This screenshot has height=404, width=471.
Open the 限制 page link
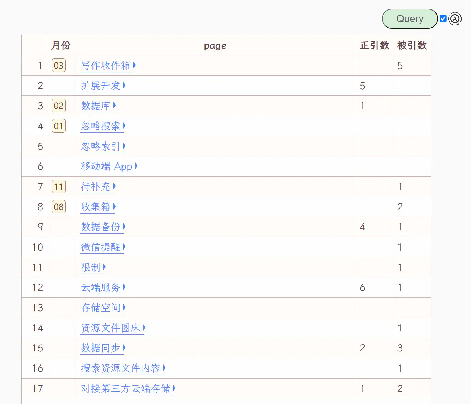pos(91,267)
